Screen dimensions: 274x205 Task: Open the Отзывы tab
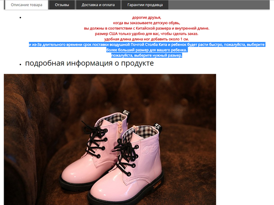pyautogui.click(x=62, y=5)
